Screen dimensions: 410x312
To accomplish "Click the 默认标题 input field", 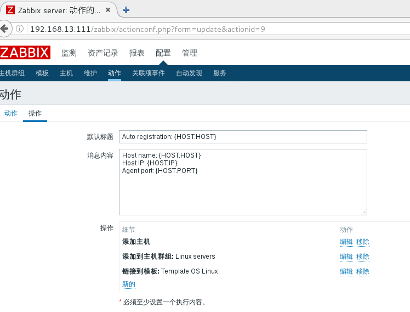I will [x=243, y=137].
